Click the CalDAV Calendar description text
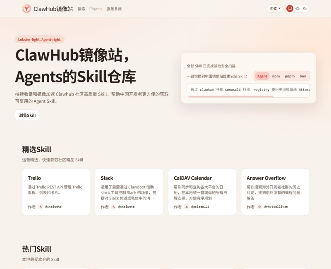The image size is (331, 269). [x=200, y=192]
